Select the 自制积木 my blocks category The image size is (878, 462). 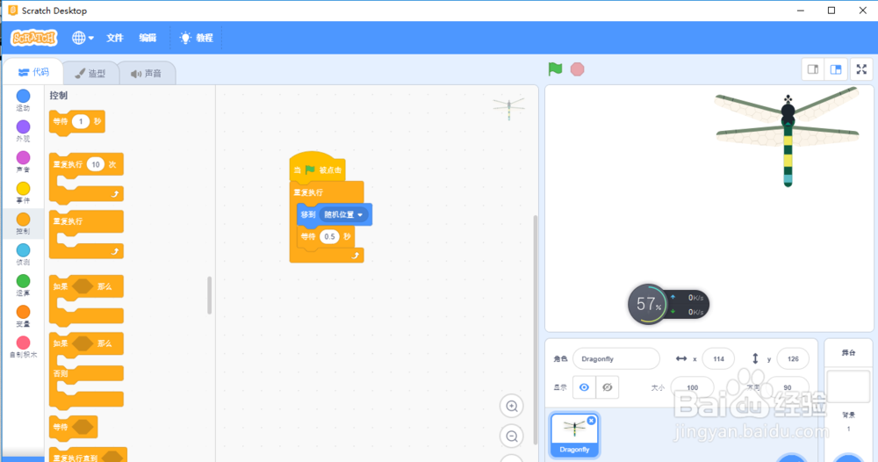pos(23,347)
